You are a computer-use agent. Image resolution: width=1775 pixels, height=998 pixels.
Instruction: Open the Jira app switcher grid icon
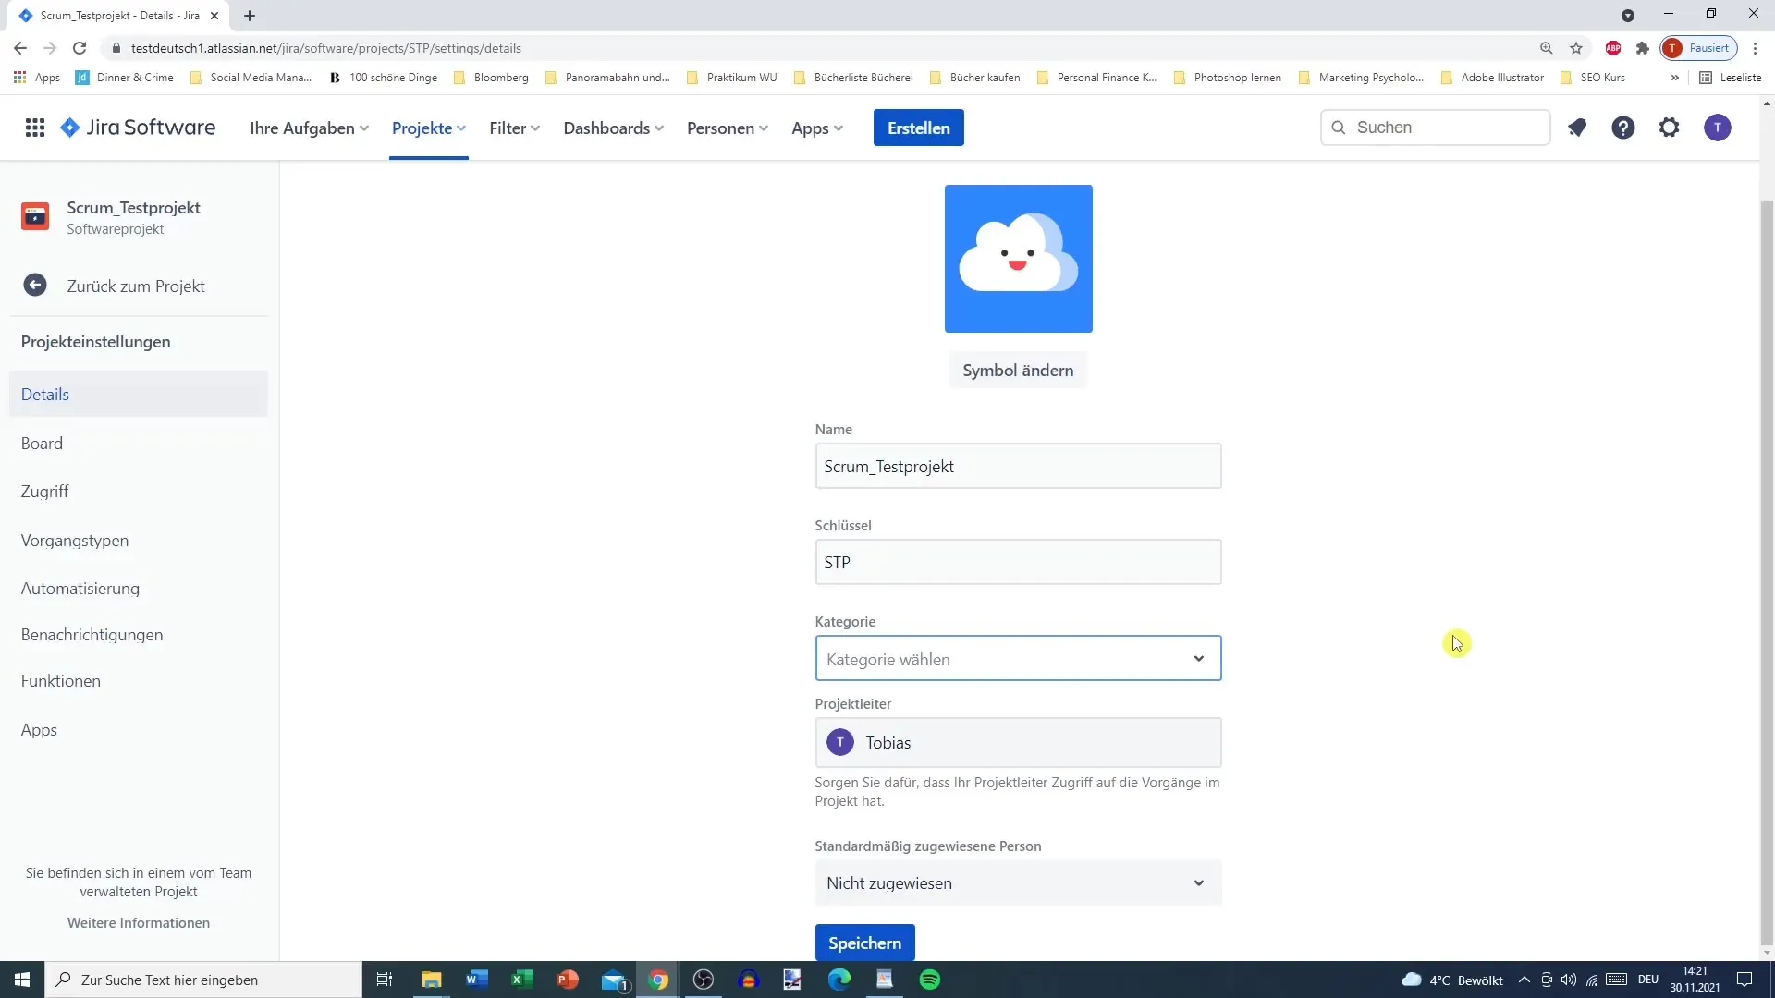click(35, 128)
